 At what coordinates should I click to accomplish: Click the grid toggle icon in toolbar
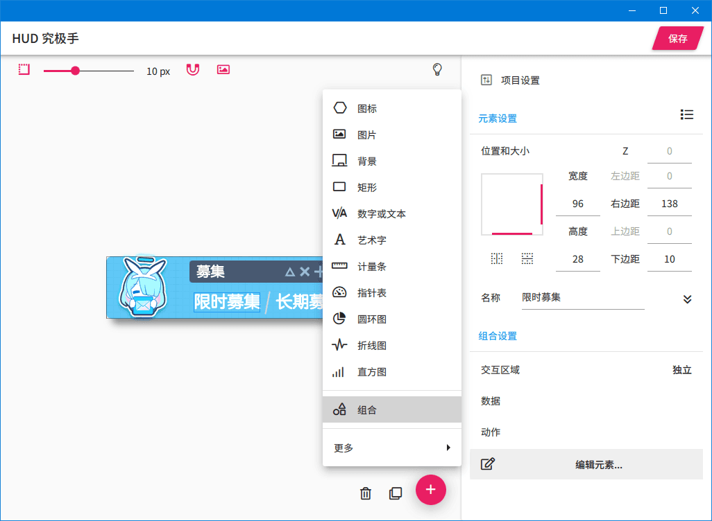[x=24, y=69]
